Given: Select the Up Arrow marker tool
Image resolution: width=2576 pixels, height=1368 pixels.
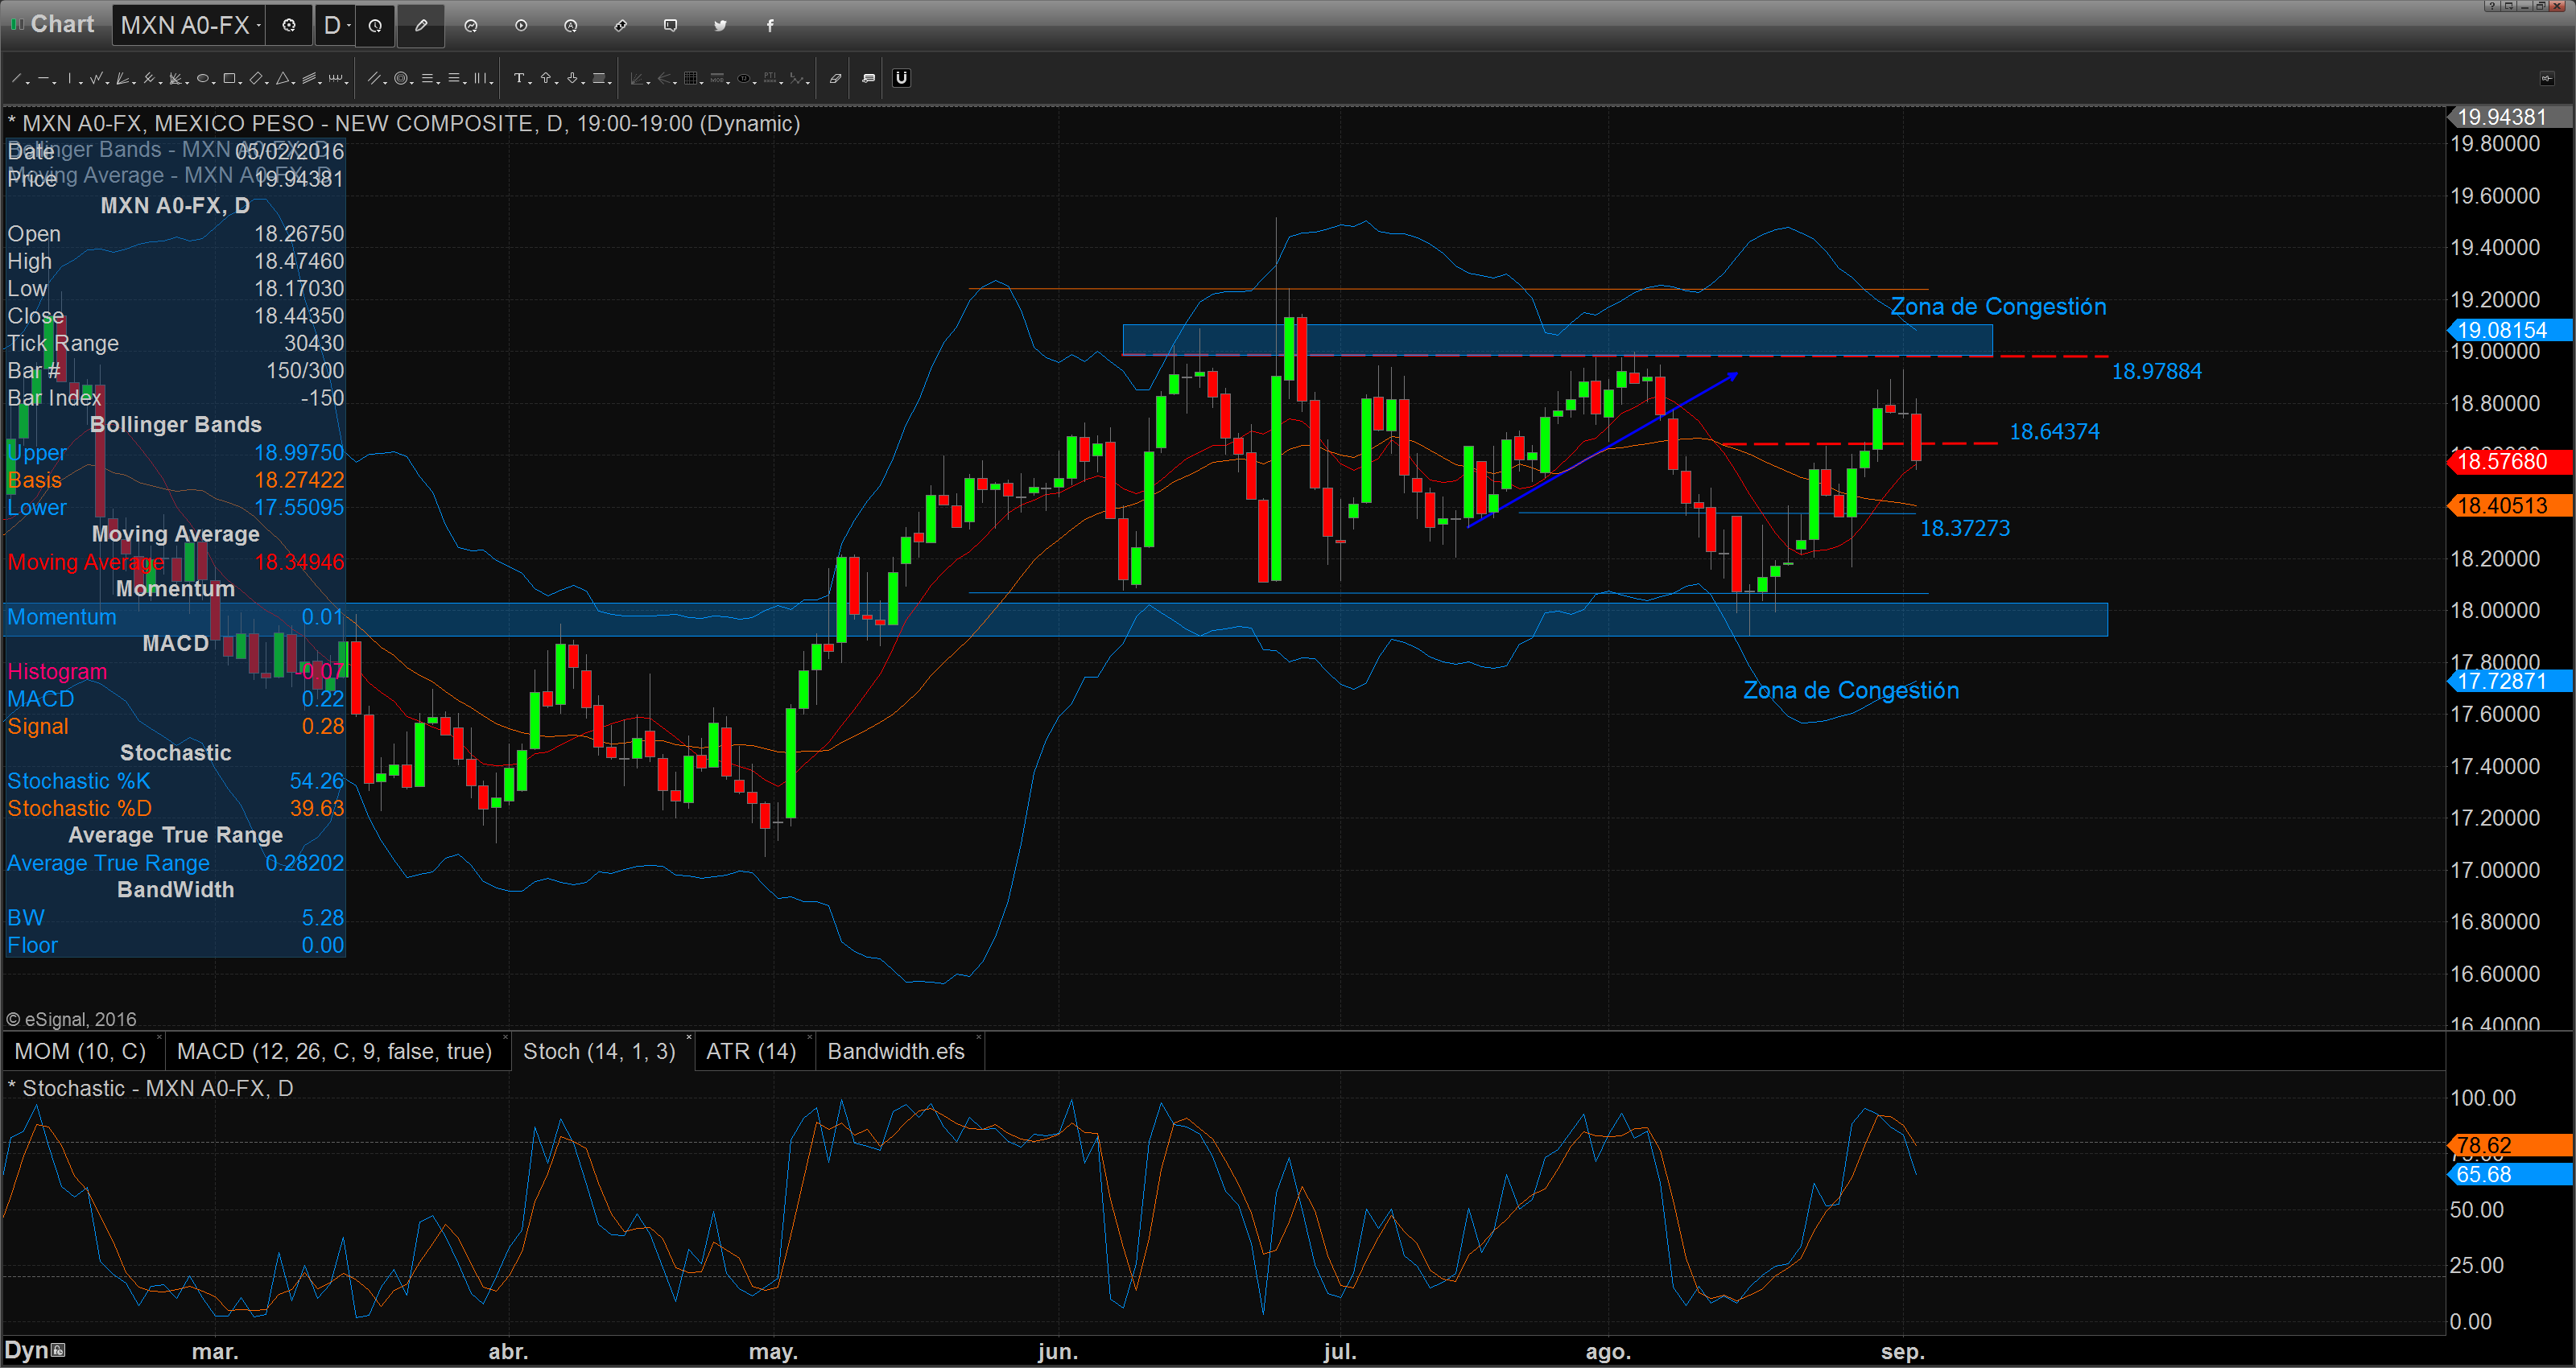Looking at the screenshot, I should [x=546, y=78].
